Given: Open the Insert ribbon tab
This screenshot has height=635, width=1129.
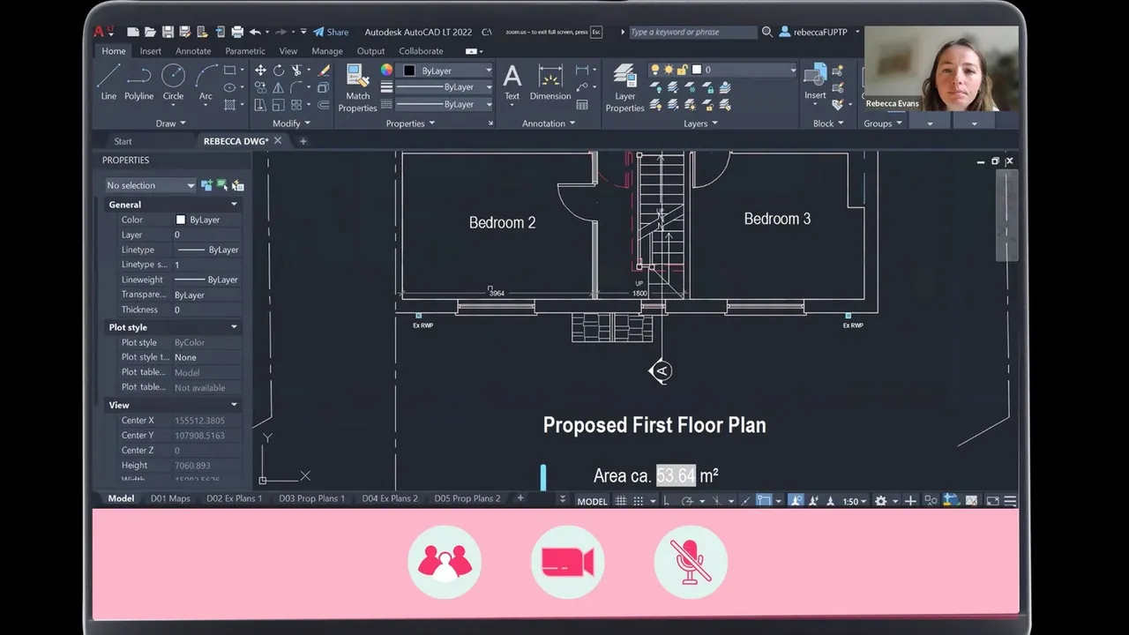Looking at the screenshot, I should pos(151,51).
